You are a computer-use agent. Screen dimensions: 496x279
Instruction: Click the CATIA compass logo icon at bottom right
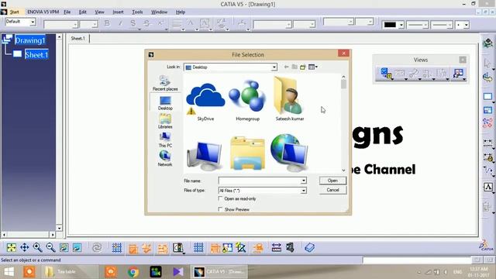486,246
